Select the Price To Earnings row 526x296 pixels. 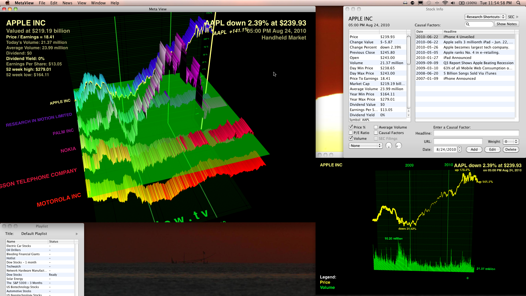click(378, 79)
